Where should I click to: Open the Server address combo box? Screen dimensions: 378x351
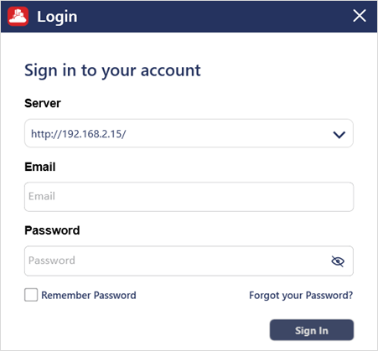click(x=189, y=133)
